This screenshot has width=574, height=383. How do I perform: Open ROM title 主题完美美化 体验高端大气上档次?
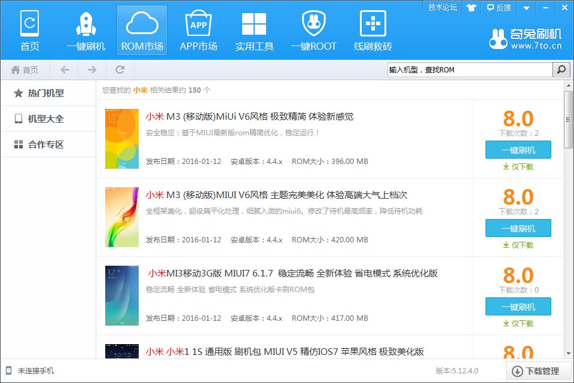click(x=276, y=195)
